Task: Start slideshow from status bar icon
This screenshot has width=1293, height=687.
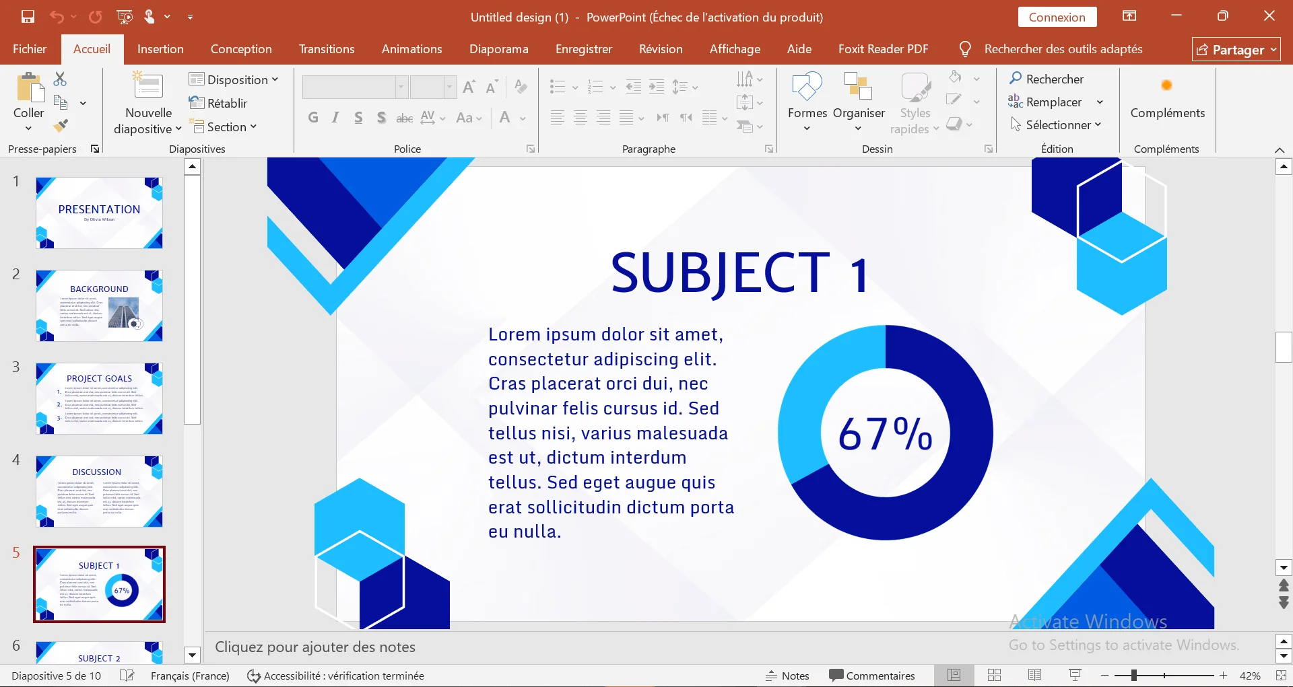Action: coord(1075,675)
